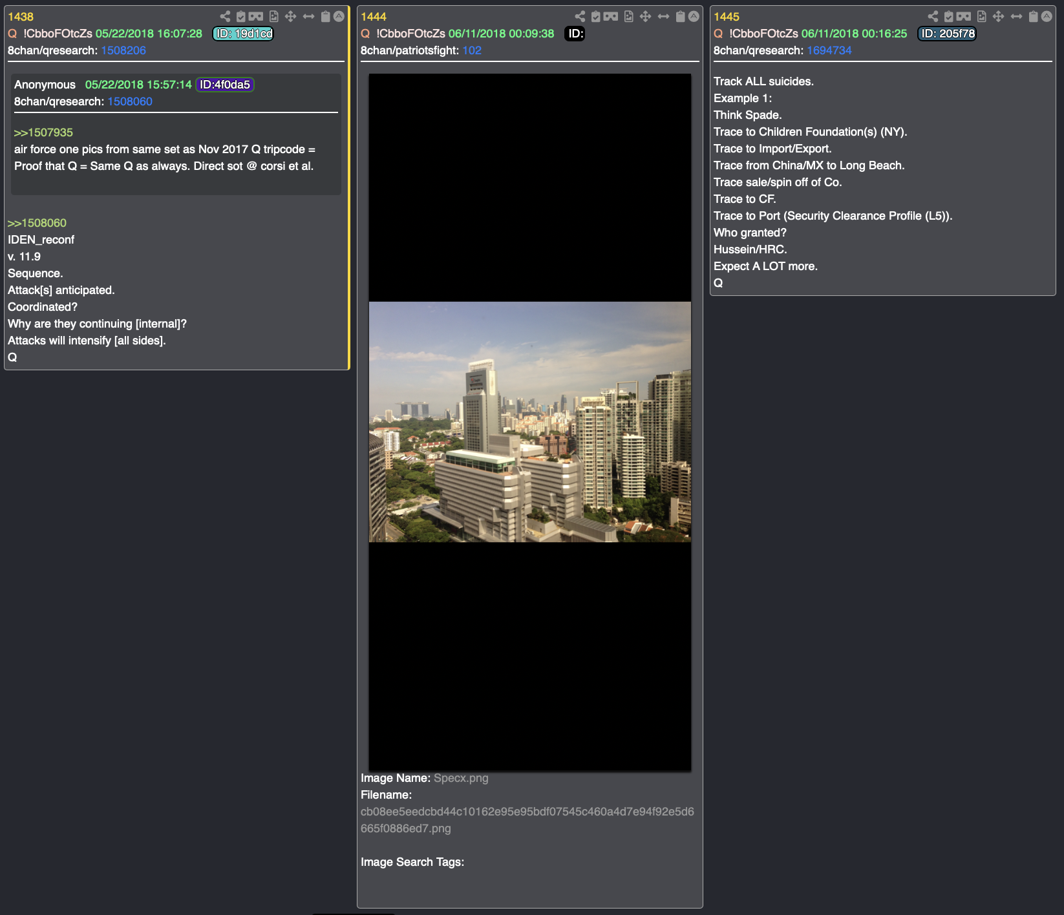Click post number 1438
The height and width of the screenshot is (915, 1064).
point(21,17)
